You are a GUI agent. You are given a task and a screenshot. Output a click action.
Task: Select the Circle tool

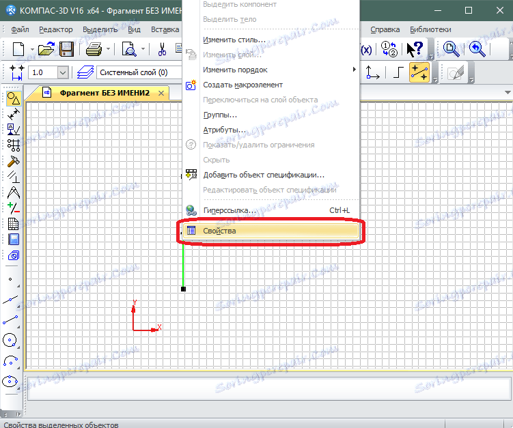tap(10, 340)
